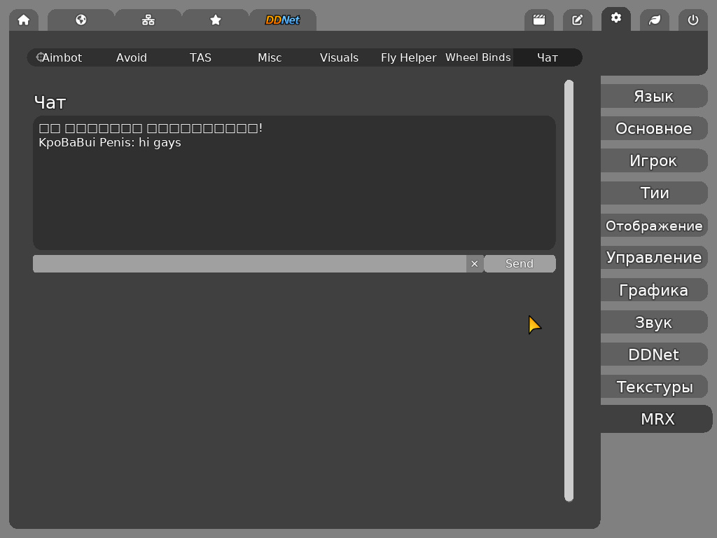Open the Misc tab
The image size is (717, 538).
pyautogui.click(x=270, y=57)
